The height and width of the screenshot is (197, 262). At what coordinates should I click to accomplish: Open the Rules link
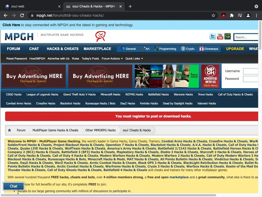[75, 58]
